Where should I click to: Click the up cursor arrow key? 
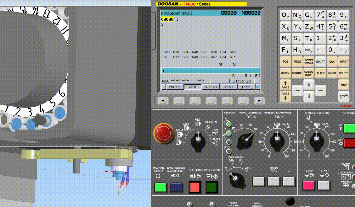coord(309,85)
